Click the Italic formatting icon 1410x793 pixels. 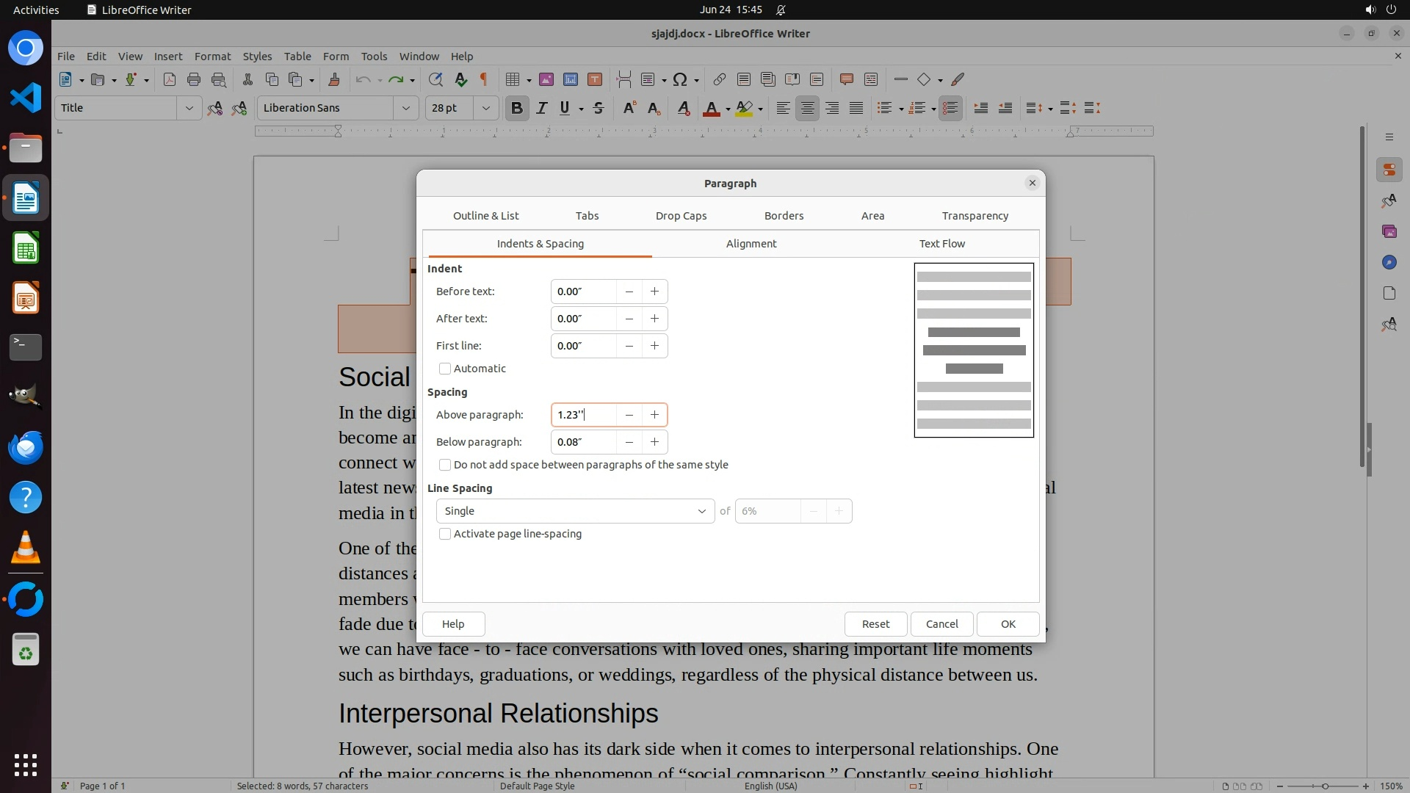[541, 109]
